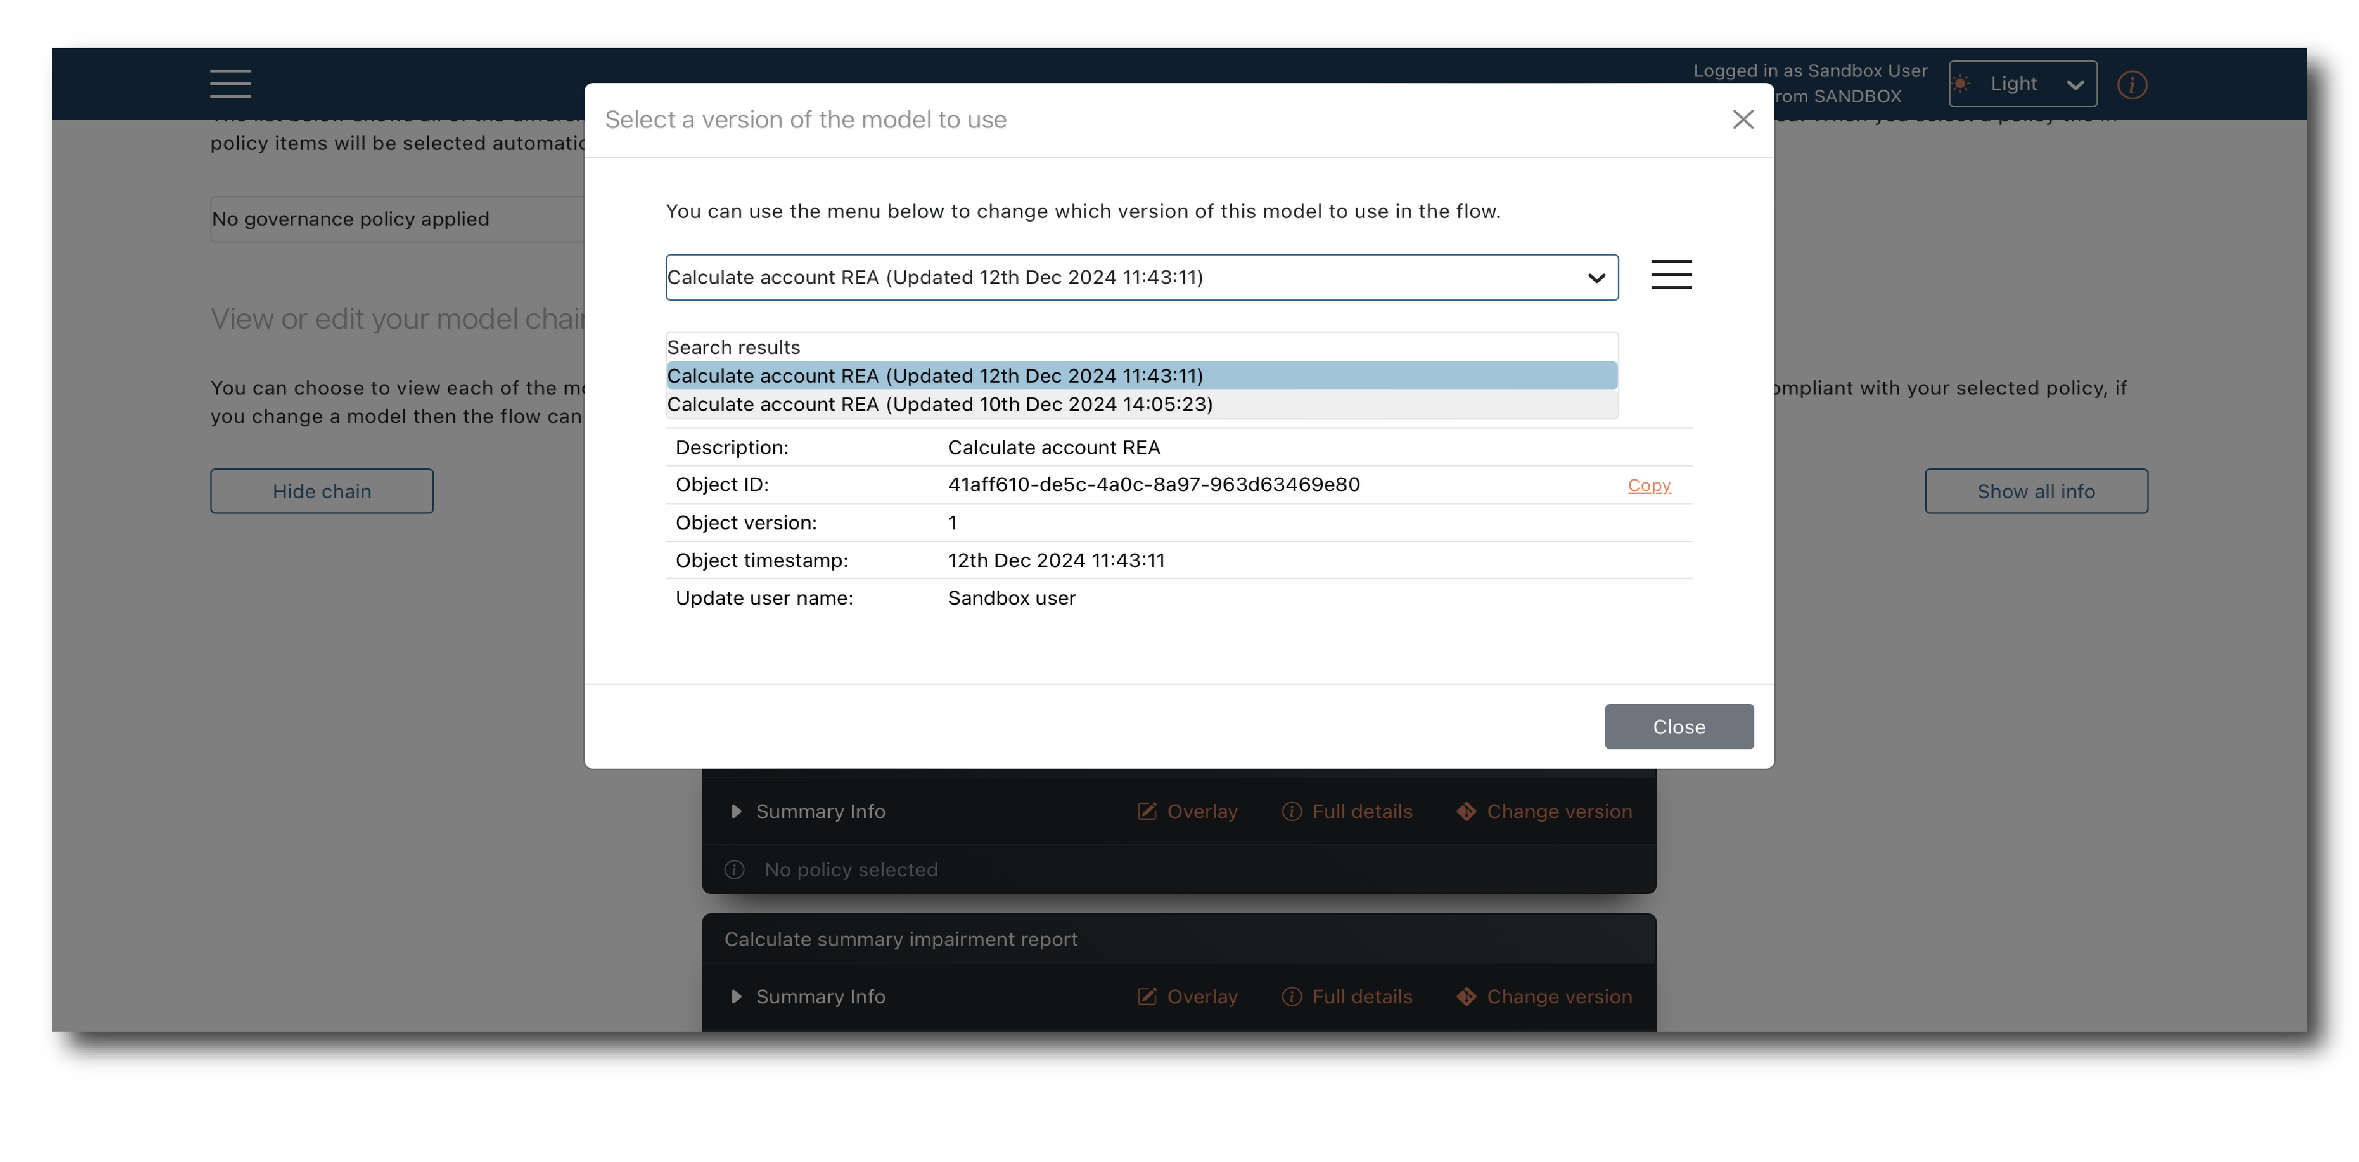Click the Show all info button
The width and height of the screenshot is (2359, 1162).
(2035, 491)
